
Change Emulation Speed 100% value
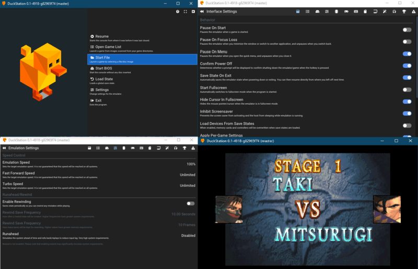191,164
